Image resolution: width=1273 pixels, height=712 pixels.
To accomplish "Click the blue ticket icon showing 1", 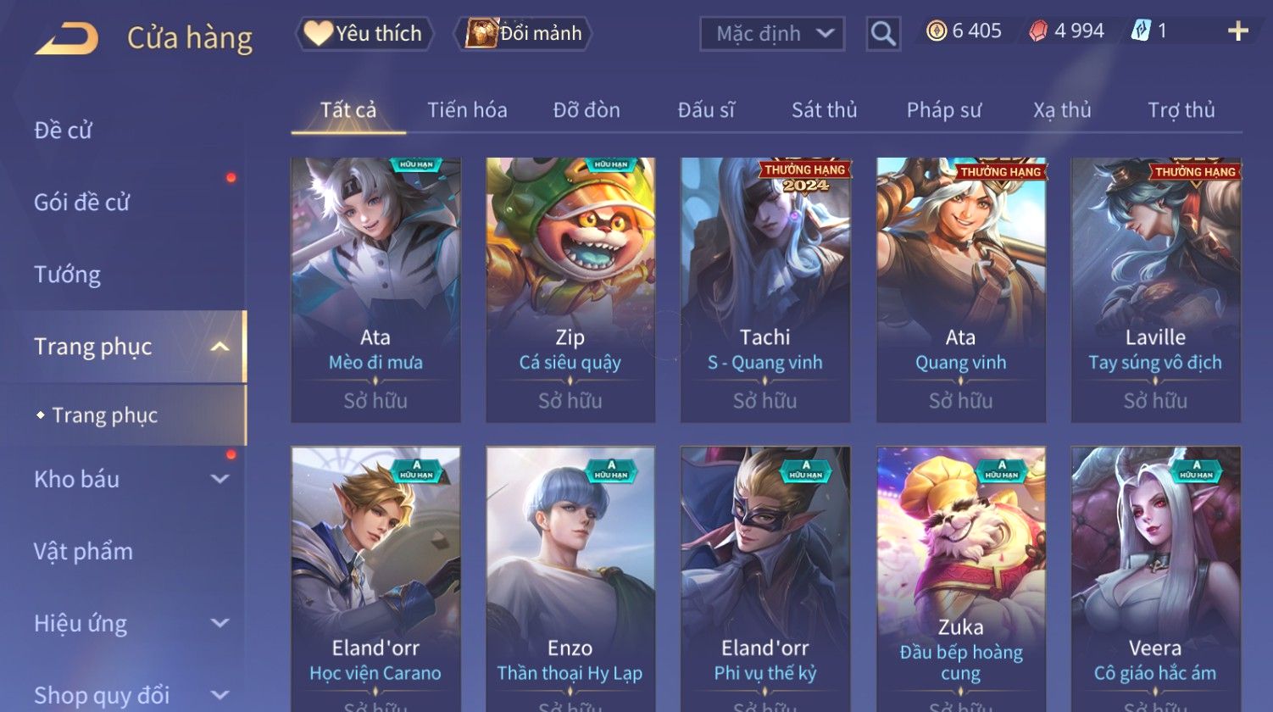I will pyautogui.click(x=1141, y=31).
